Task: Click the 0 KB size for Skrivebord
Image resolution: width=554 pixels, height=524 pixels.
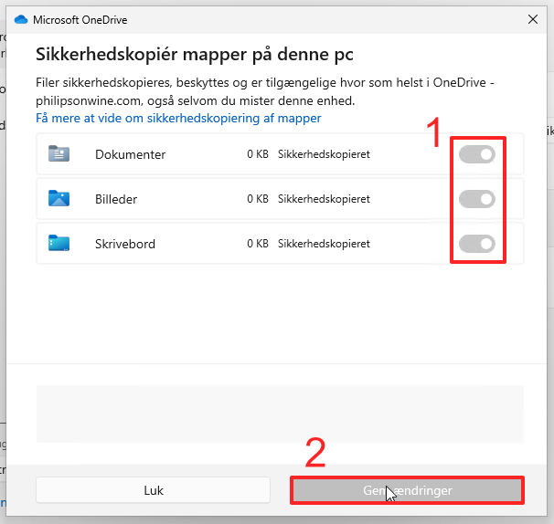Action: tap(258, 244)
